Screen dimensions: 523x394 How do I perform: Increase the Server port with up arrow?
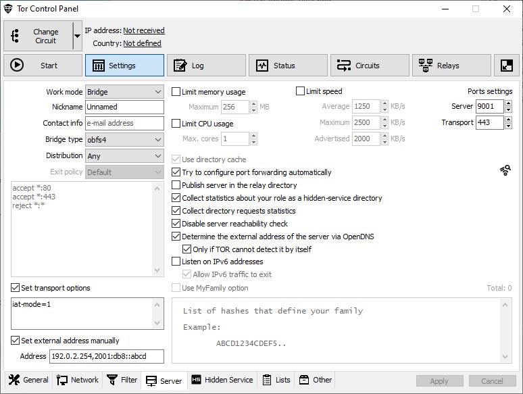pyautogui.click(x=508, y=103)
